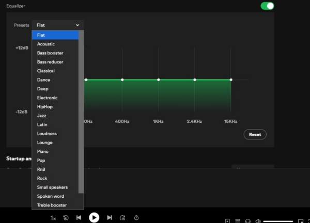Select the Loudness preset
This screenshot has height=223, width=310.
coord(55,134)
